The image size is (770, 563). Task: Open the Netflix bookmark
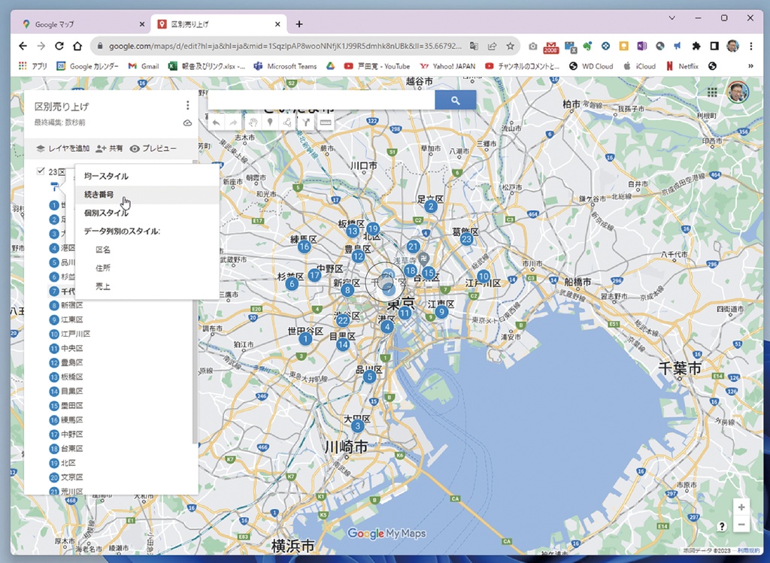(682, 66)
